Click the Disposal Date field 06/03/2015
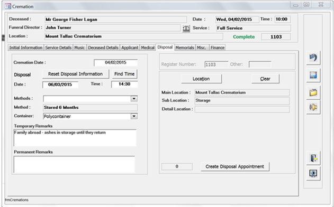 60,84
